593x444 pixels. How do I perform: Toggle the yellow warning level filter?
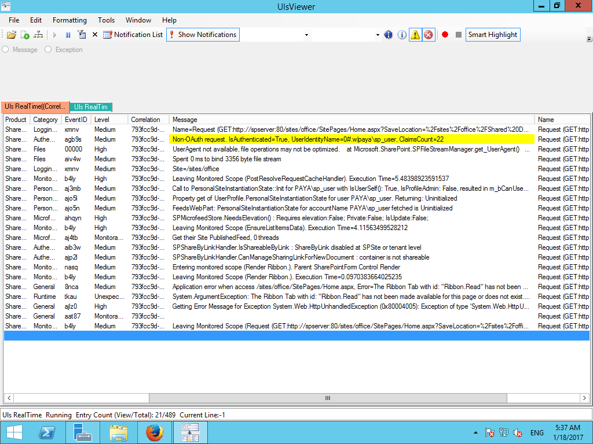pyautogui.click(x=415, y=35)
